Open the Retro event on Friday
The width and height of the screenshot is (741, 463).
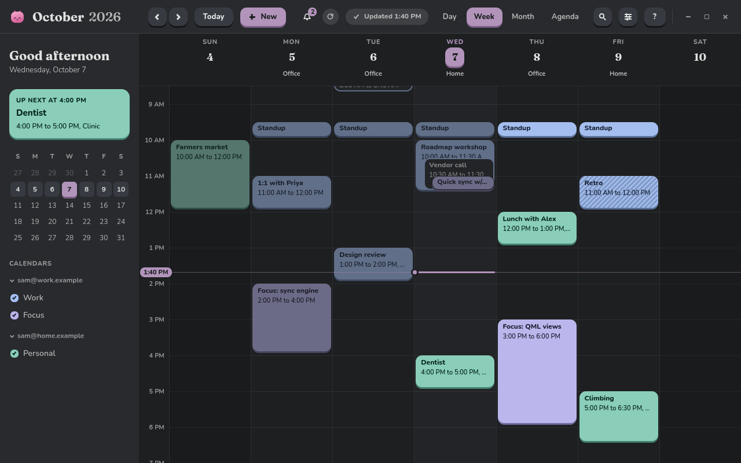click(x=619, y=192)
